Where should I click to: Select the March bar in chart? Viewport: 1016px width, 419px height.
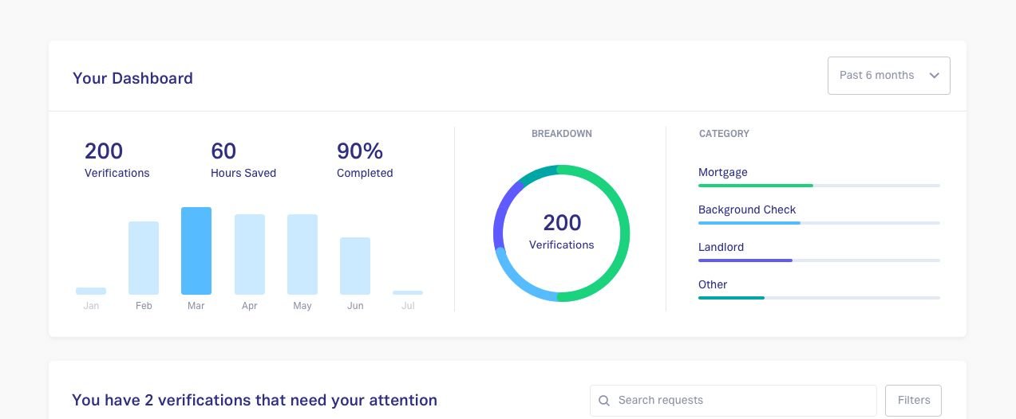pyautogui.click(x=196, y=251)
